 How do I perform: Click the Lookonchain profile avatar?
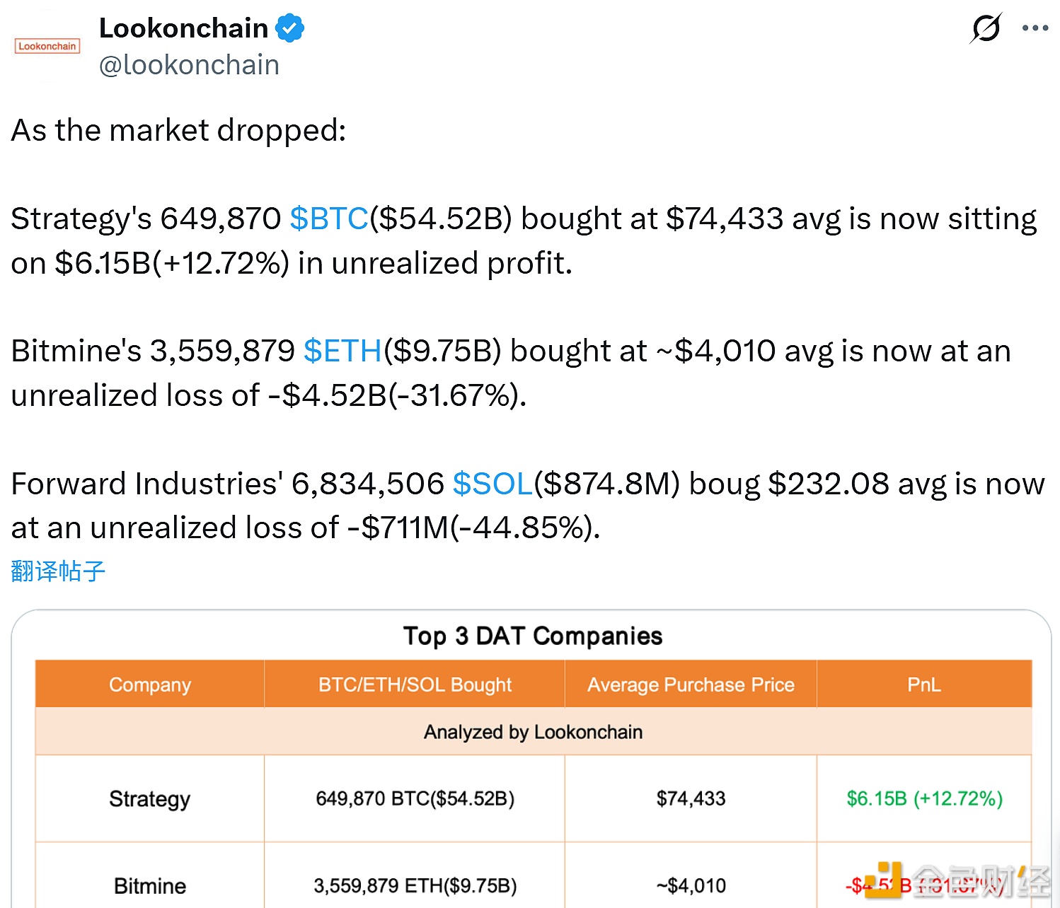coord(47,47)
